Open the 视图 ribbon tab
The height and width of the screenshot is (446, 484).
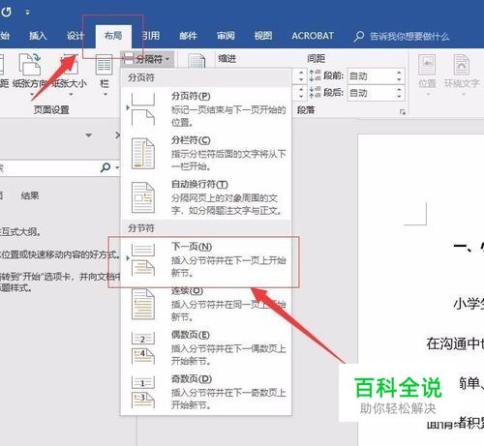pos(263,36)
